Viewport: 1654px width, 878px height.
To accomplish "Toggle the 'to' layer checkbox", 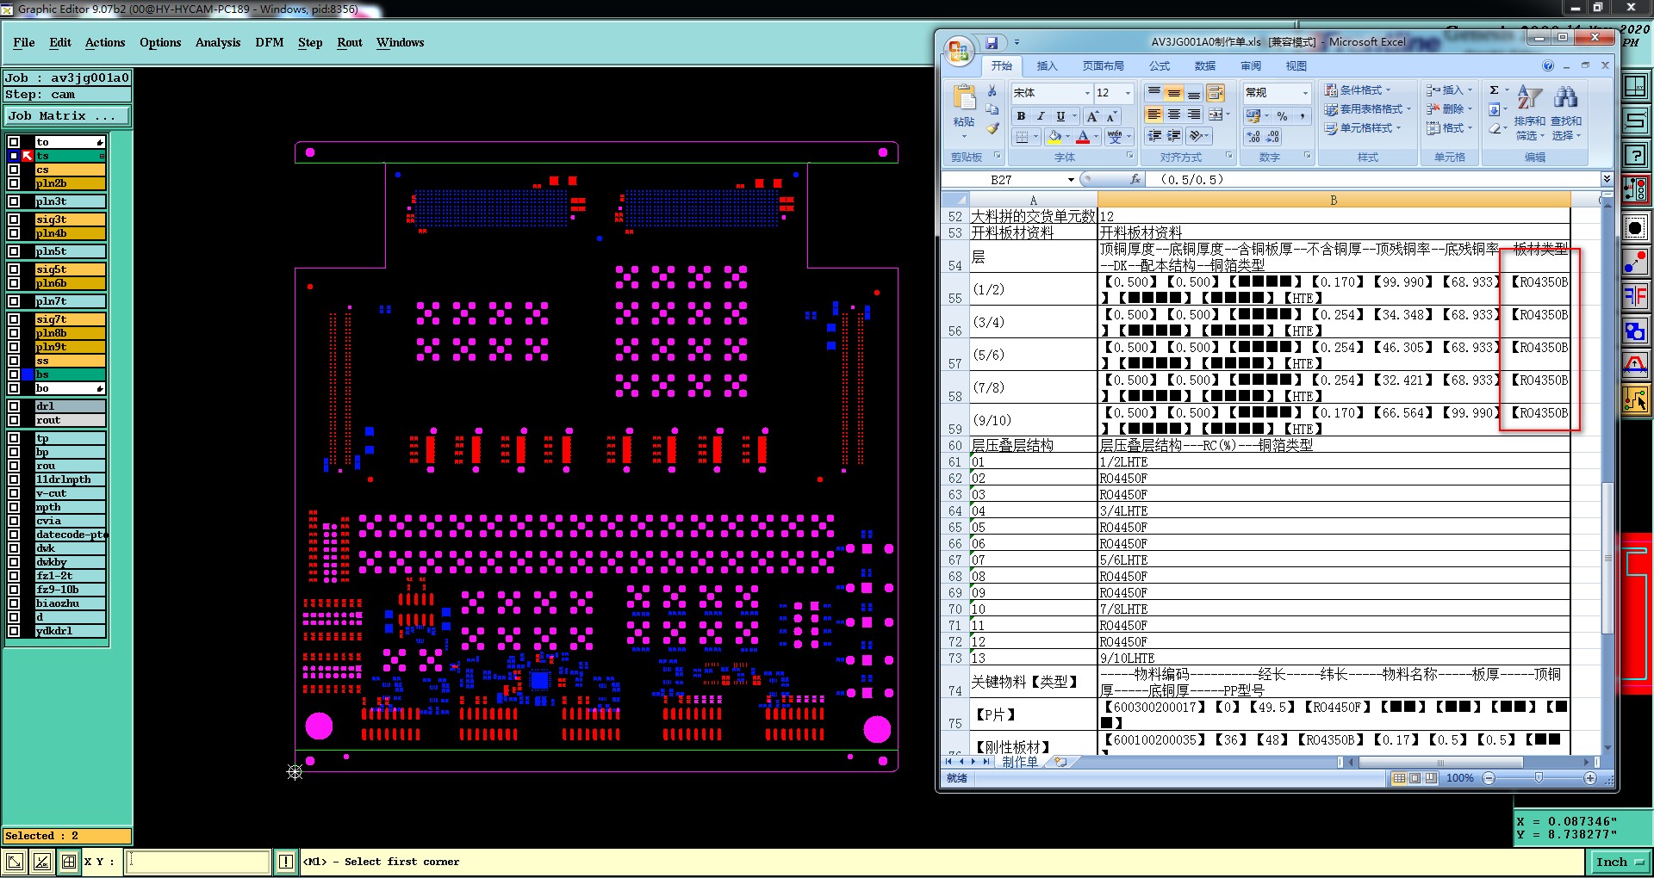I will [14, 142].
